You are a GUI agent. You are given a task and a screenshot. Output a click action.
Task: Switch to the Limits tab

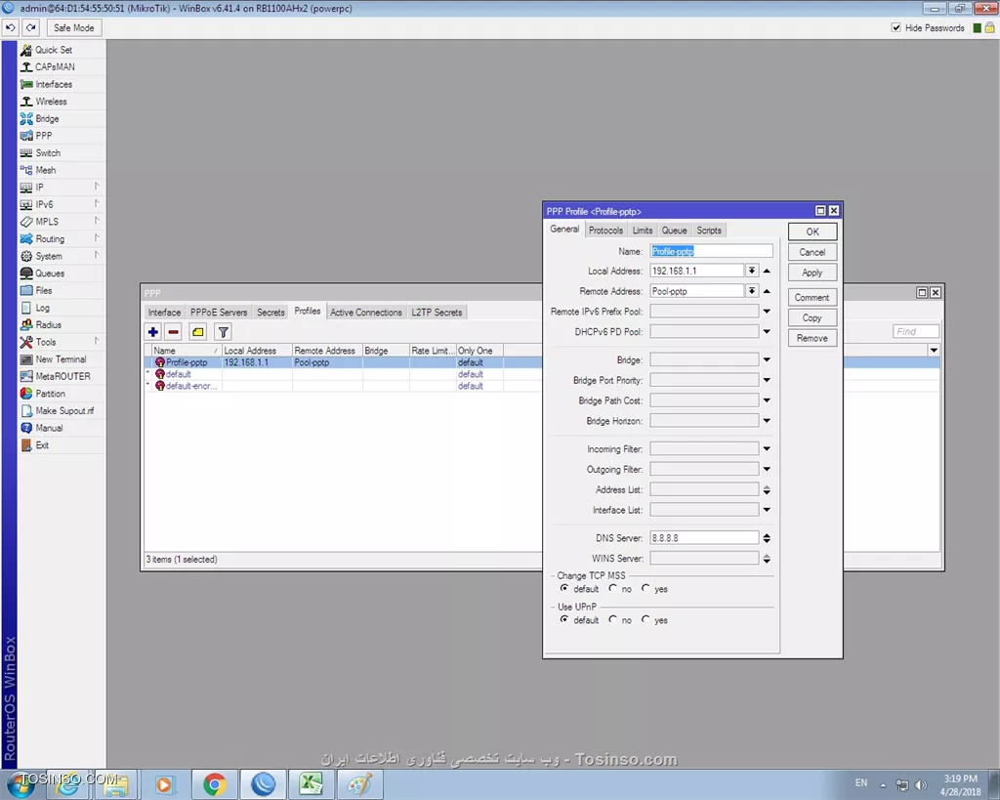click(x=643, y=231)
